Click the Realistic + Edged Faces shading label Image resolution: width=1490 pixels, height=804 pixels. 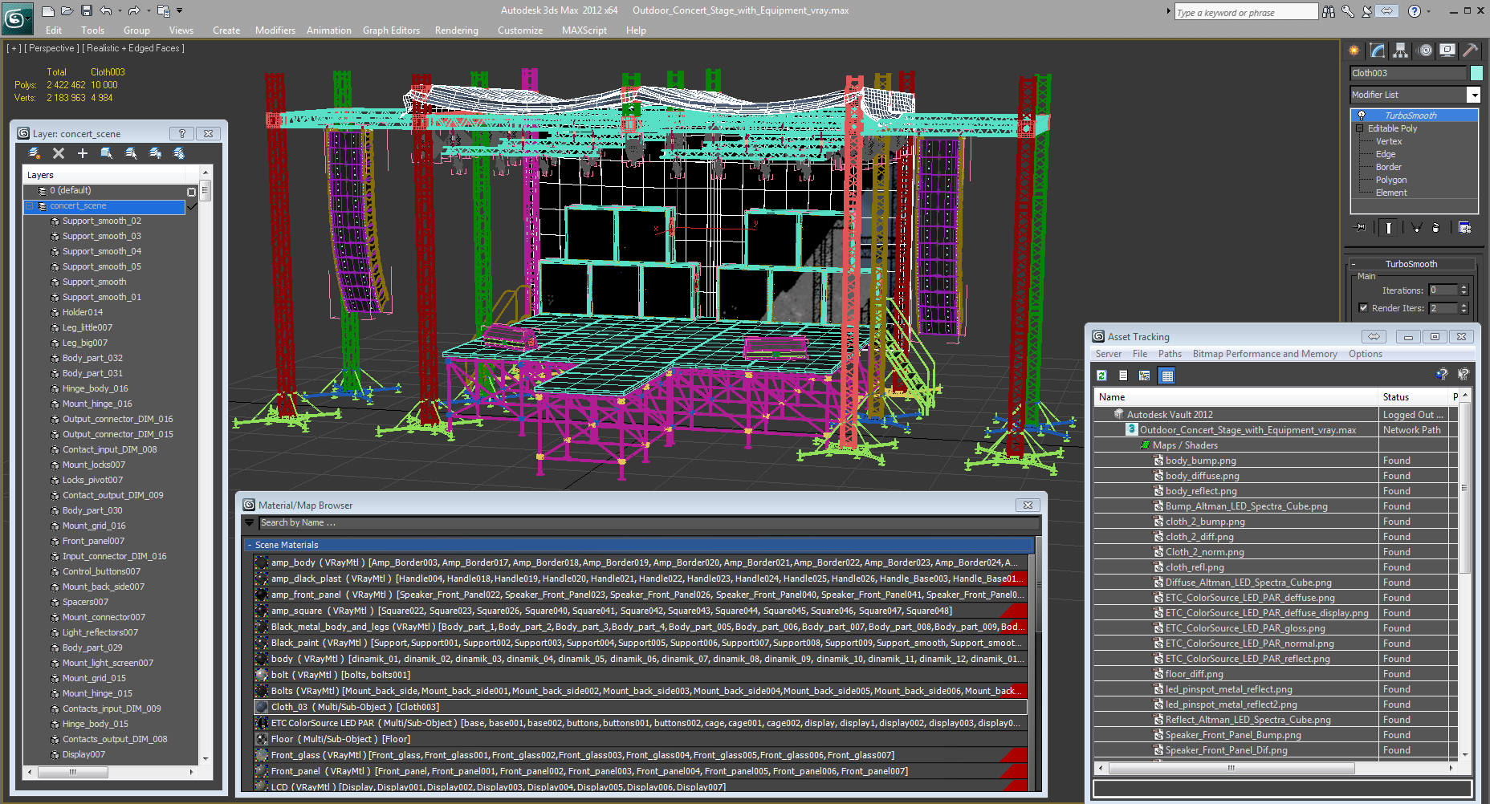(x=134, y=48)
